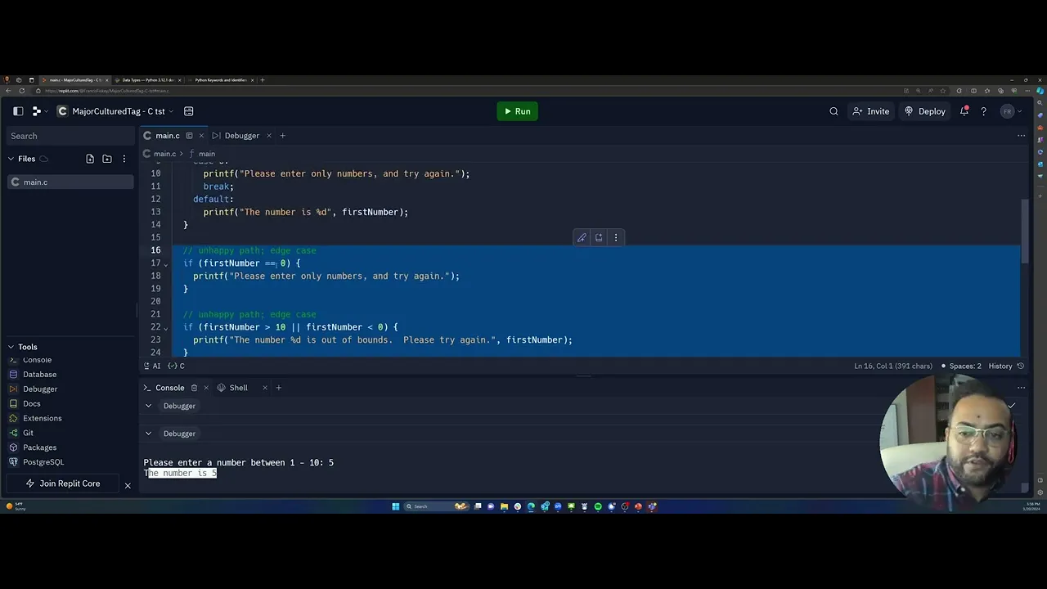Click Join Replit Core
This screenshot has height=589, width=1047.
pos(63,483)
